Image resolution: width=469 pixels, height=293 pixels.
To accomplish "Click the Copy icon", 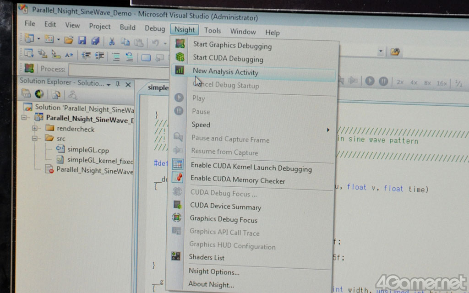I will 125,42.
